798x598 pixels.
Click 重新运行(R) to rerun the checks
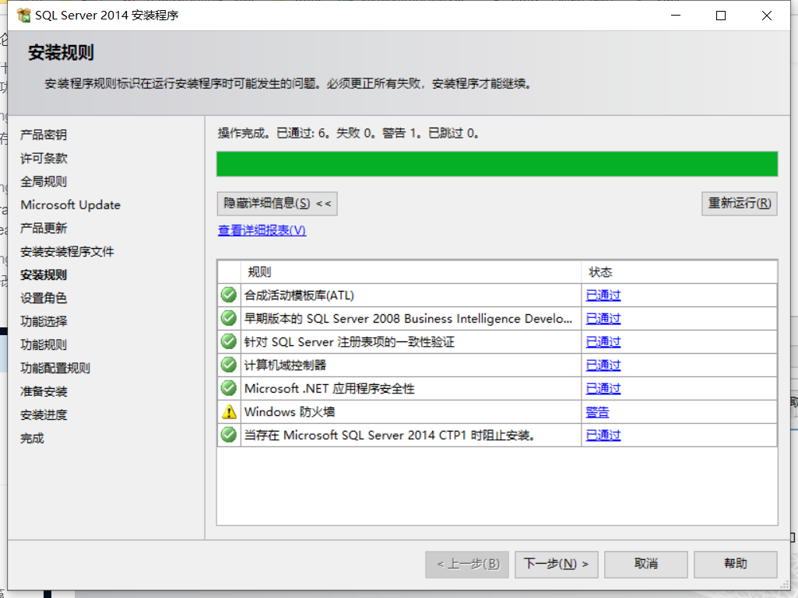pos(738,203)
